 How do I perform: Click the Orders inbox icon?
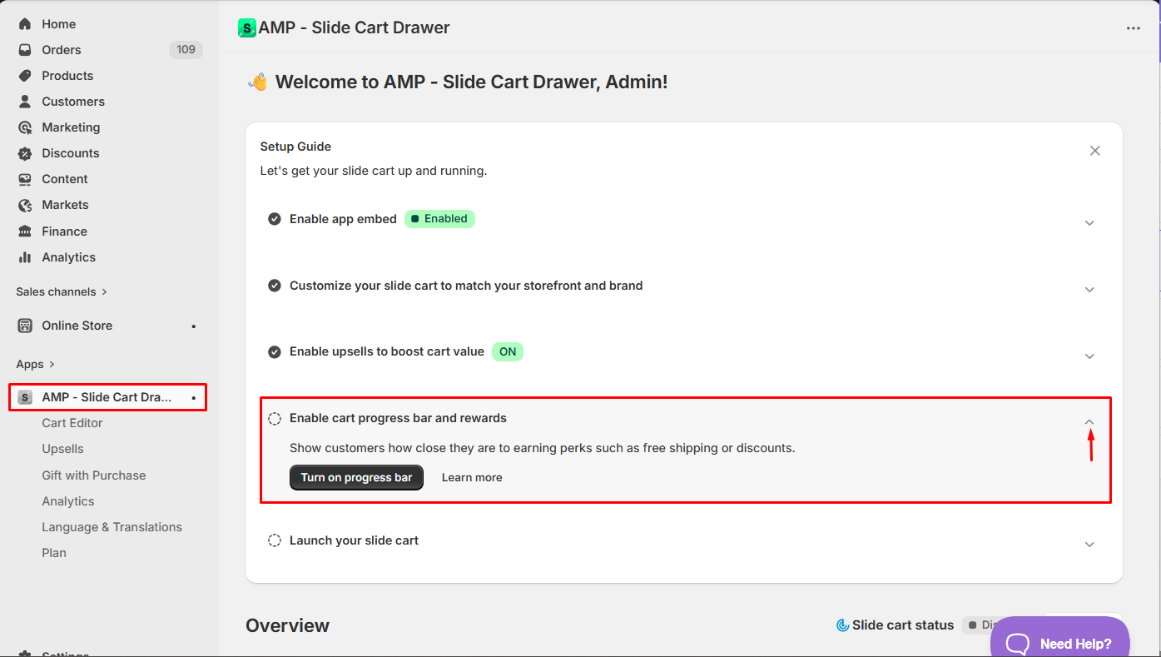tap(25, 50)
